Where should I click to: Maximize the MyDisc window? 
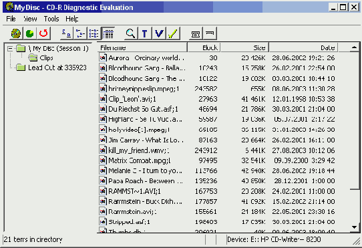343,7
